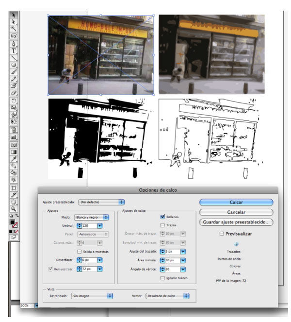
Task: Select the Live Paint Selection tool
Action: 14,180
